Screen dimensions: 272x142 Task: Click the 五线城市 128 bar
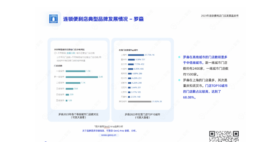pos(66,100)
